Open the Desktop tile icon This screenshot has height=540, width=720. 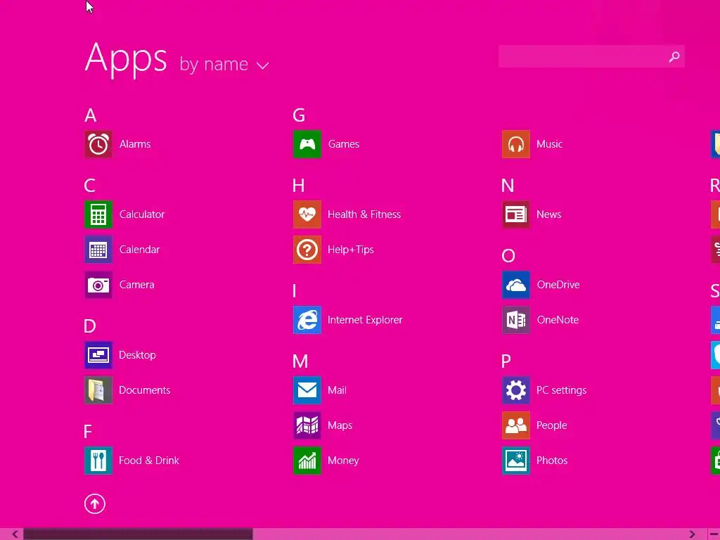[98, 355]
